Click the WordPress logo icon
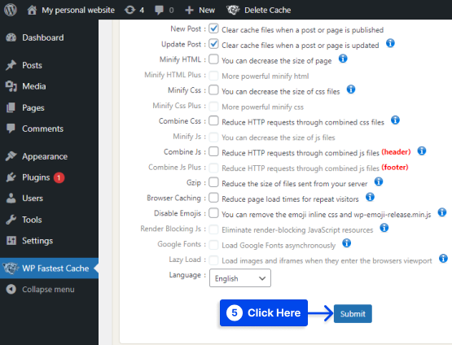 11,10
